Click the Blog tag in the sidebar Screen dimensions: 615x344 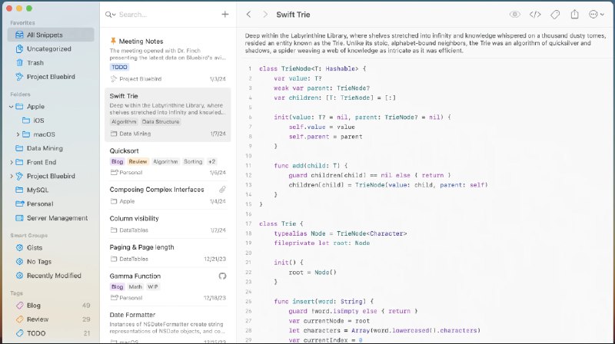pos(35,306)
